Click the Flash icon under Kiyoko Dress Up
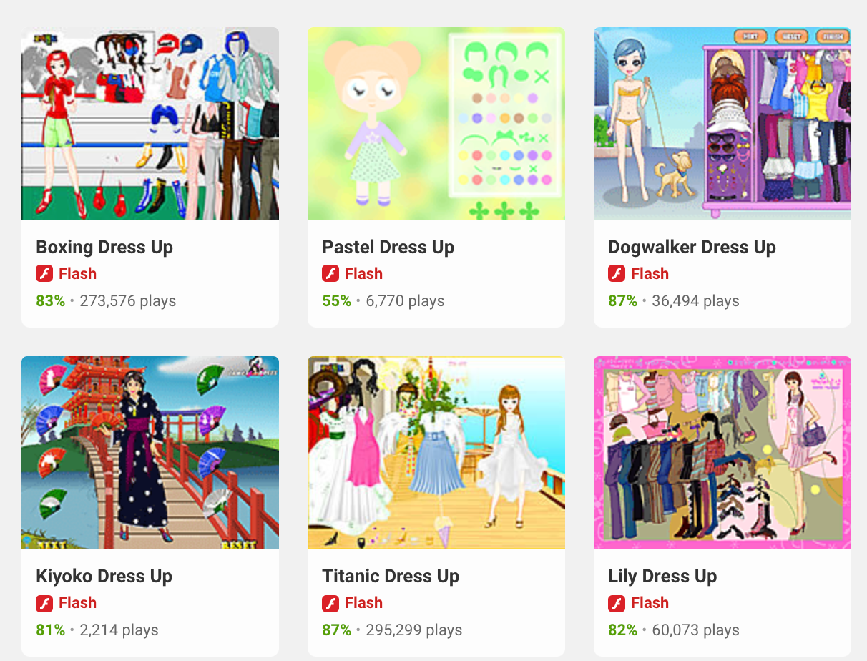The image size is (867, 661). pyautogui.click(x=44, y=603)
